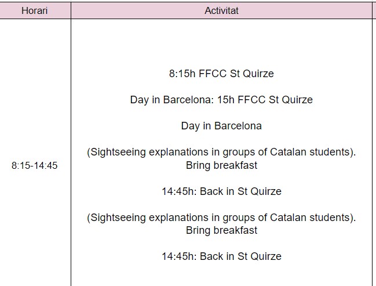Click the Horari column header cell
376x286 pixels.
coord(34,10)
